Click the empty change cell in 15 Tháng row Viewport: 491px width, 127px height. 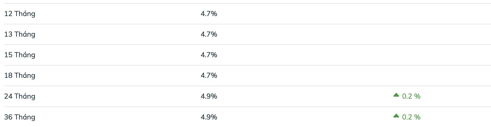coord(407,55)
